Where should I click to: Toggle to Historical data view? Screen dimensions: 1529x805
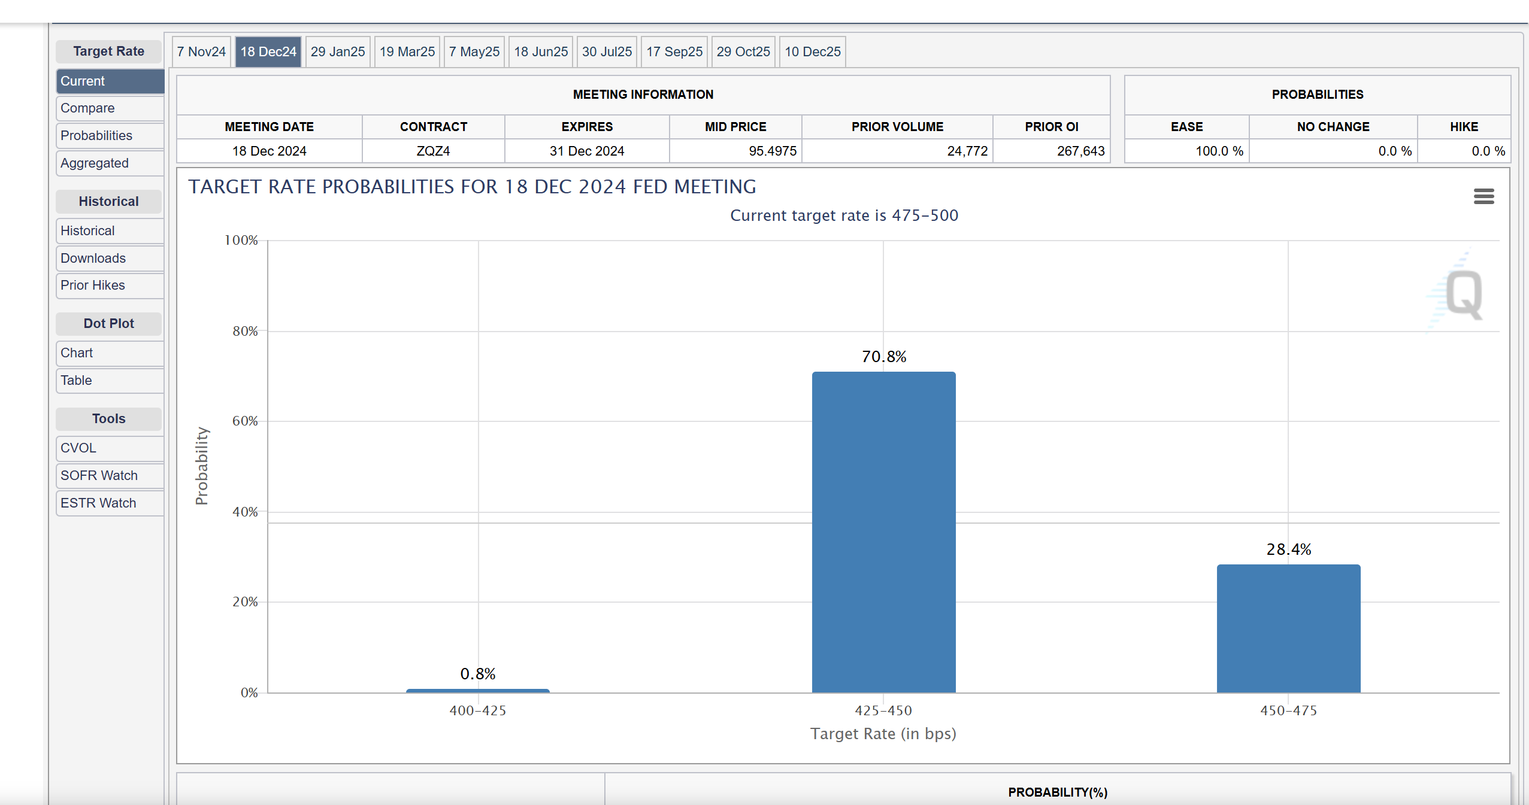(x=86, y=229)
